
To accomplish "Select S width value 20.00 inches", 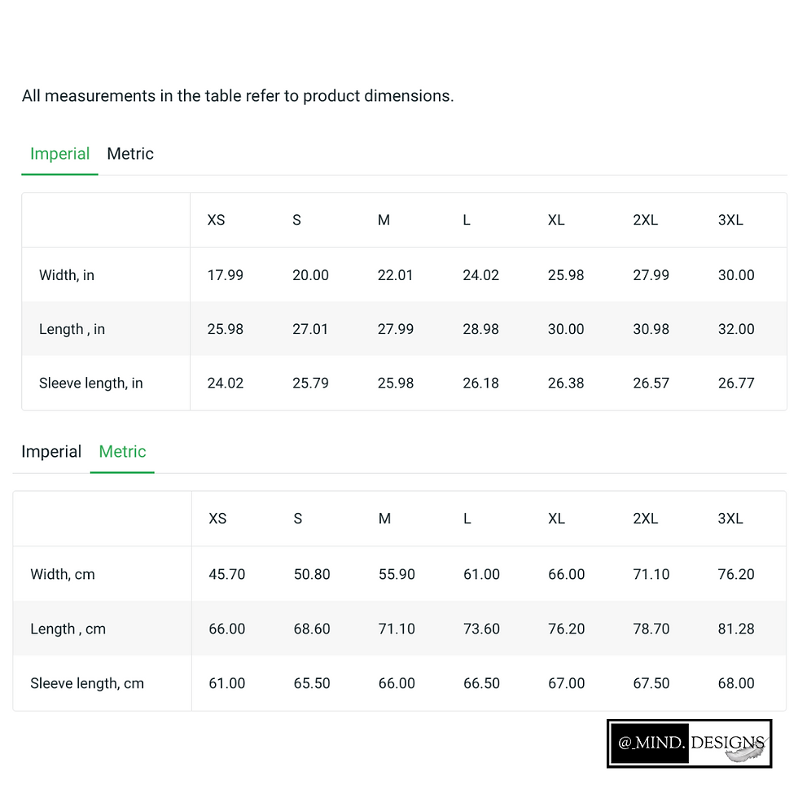I will point(310,275).
